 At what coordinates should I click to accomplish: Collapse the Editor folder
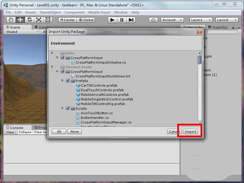(52, 53)
